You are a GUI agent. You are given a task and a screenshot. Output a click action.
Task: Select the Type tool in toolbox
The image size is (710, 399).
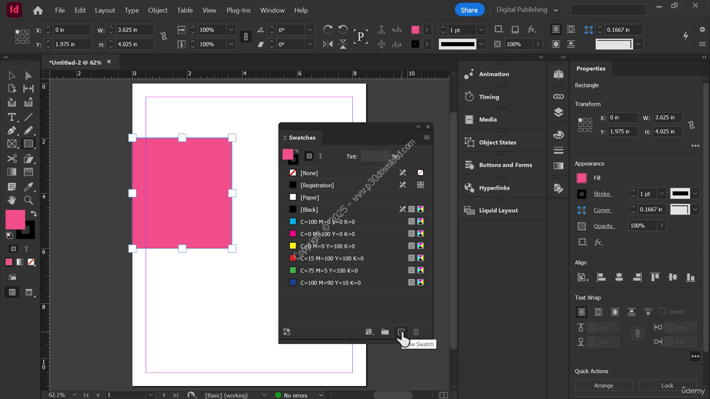pyautogui.click(x=12, y=117)
